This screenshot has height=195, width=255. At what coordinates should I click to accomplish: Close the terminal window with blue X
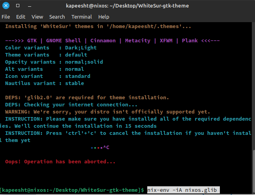point(6,6)
